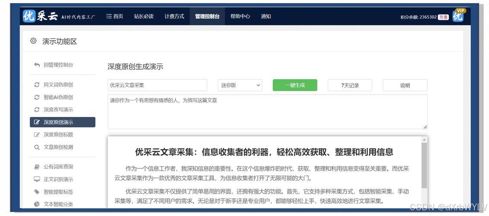Click the article panel scrollbar thumb

(424, 165)
